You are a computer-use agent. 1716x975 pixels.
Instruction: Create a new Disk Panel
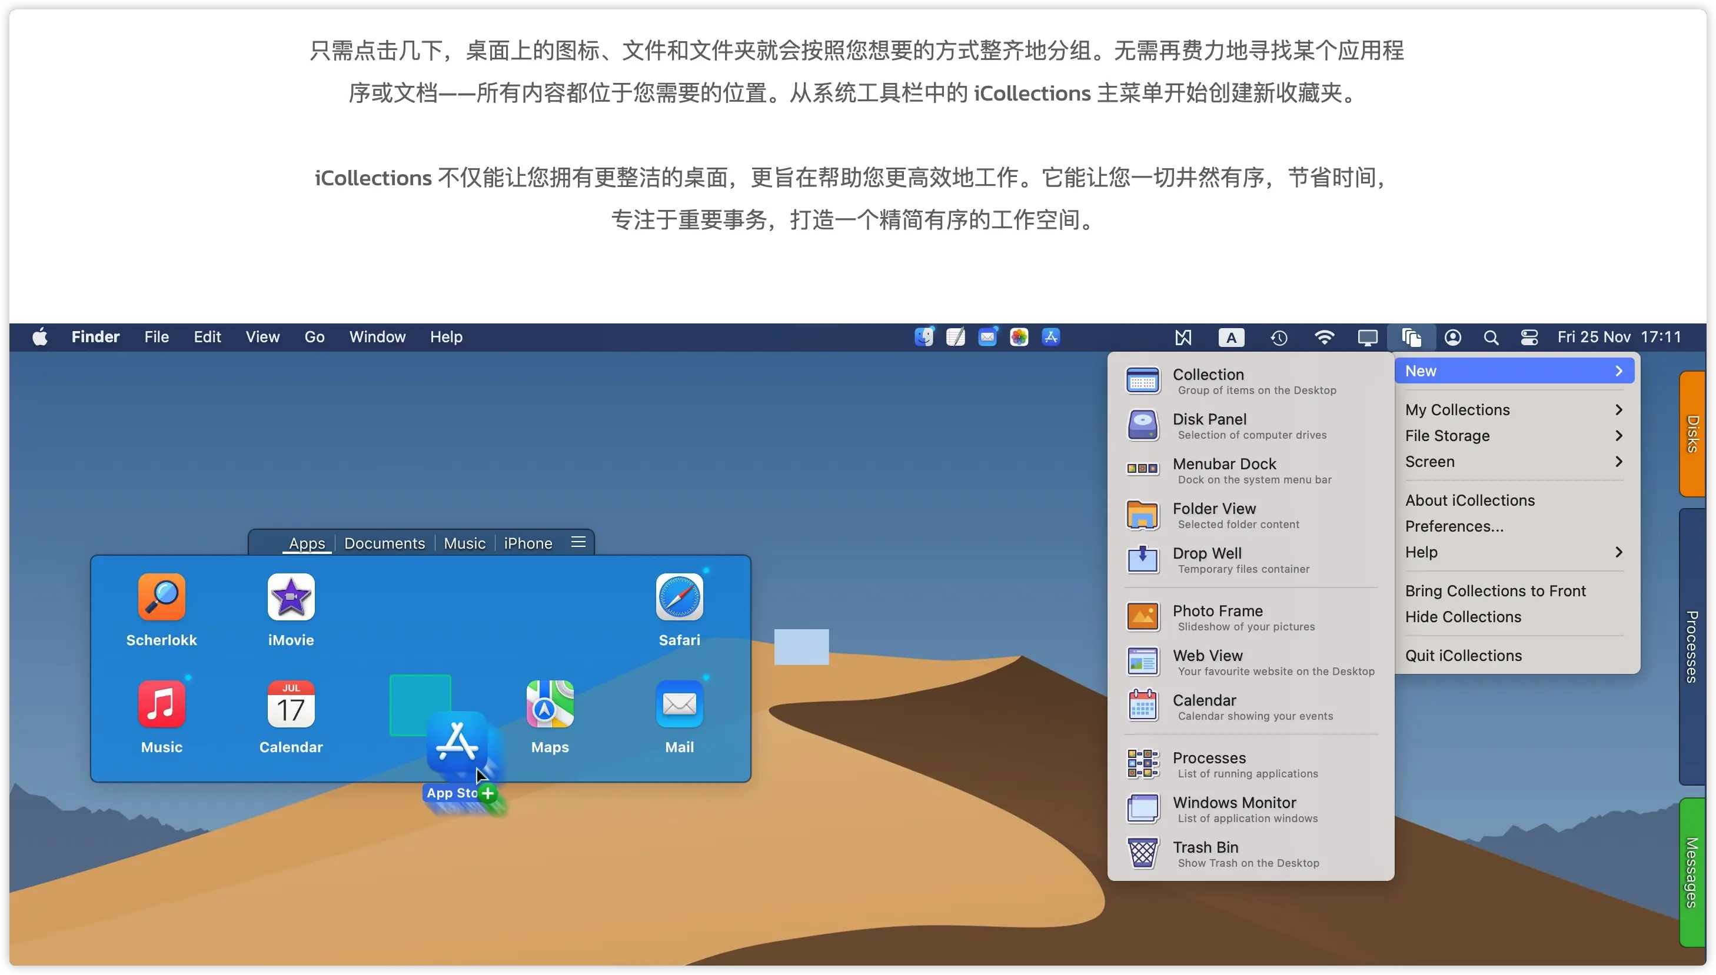pyautogui.click(x=1251, y=426)
